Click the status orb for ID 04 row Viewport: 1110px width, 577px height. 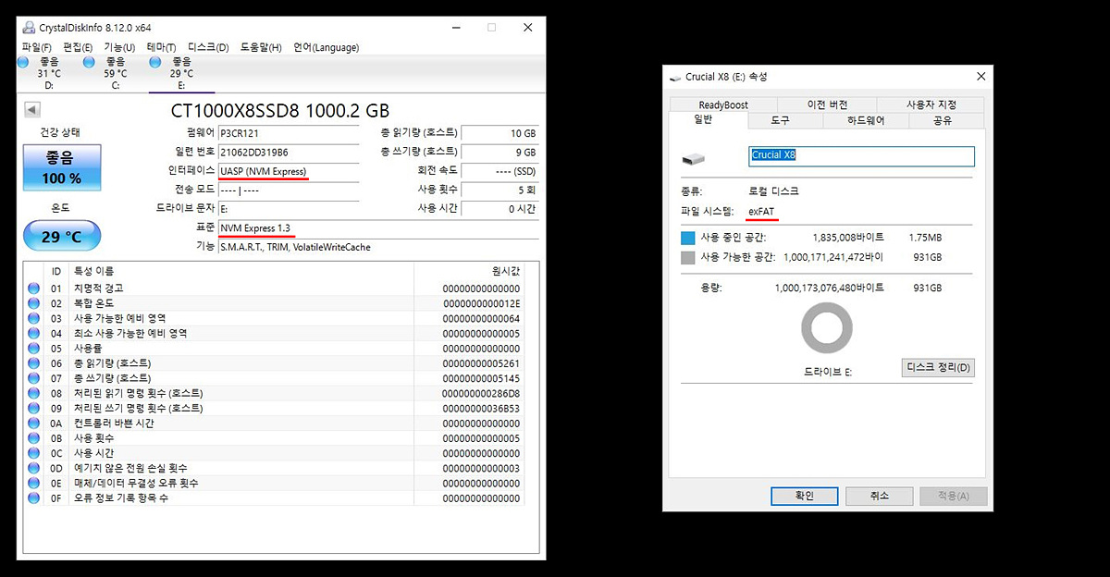[x=33, y=333]
